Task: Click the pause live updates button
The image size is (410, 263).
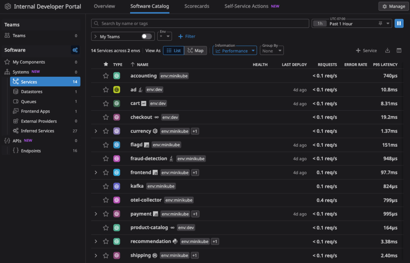Action: tap(399, 24)
